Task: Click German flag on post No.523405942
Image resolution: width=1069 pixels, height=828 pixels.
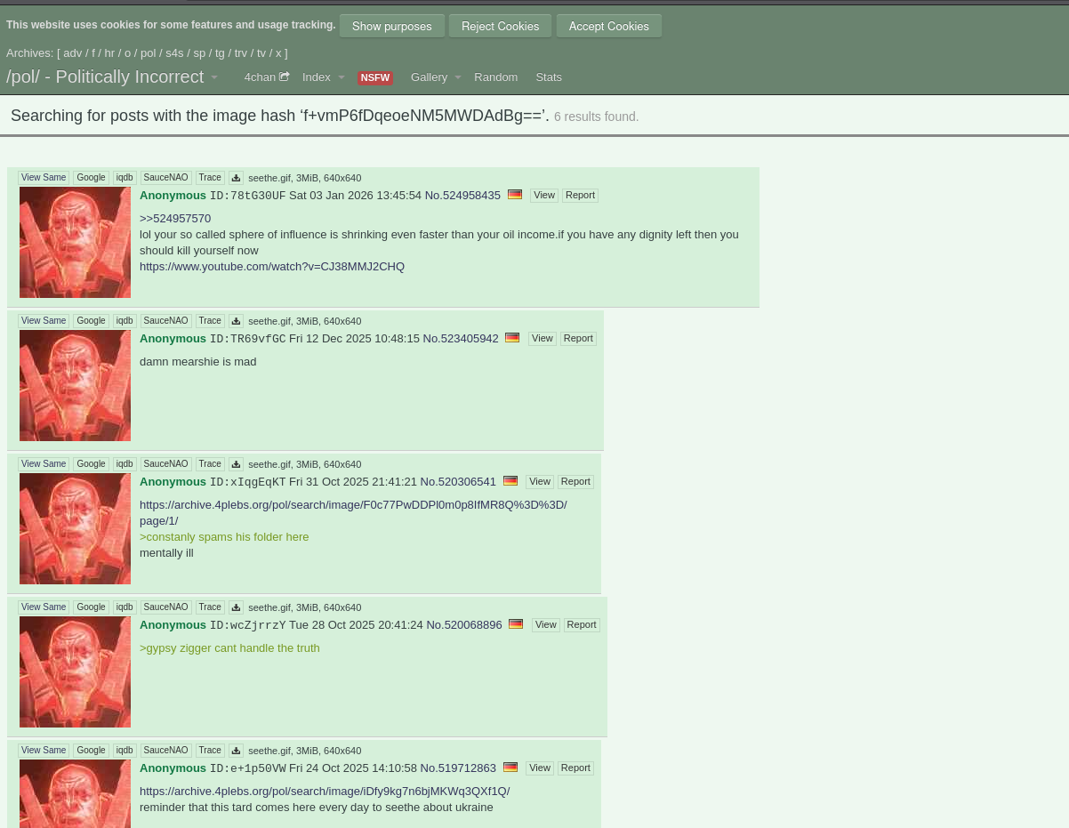Action: click(512, 337)
